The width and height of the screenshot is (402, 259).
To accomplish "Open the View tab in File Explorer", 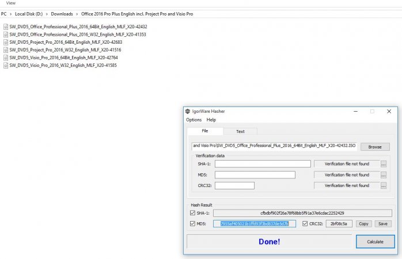I will [x=11, y=3].
